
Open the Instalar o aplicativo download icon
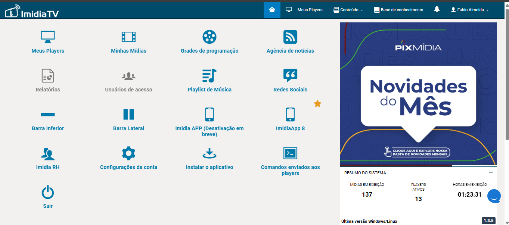[x=210, y=153]
